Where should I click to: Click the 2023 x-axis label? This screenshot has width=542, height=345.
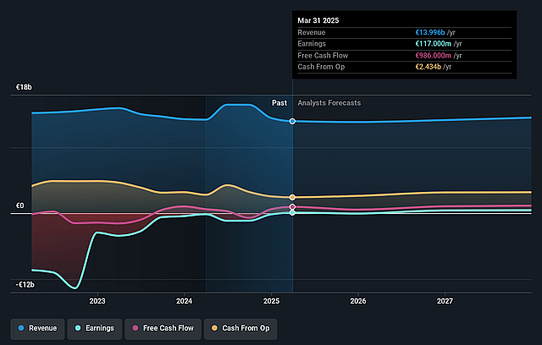(x=97, y=301)
